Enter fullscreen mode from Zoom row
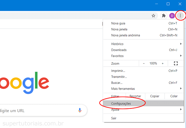 [176, 63]
